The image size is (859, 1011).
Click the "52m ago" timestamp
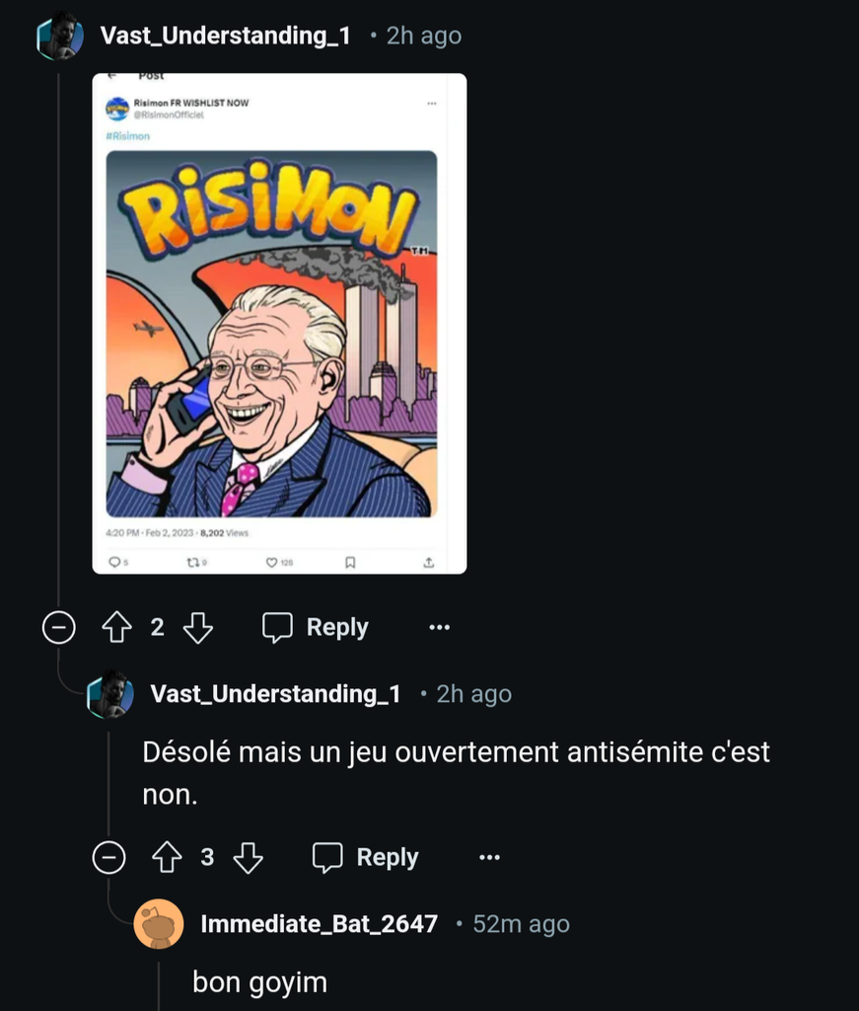(521, 925)
